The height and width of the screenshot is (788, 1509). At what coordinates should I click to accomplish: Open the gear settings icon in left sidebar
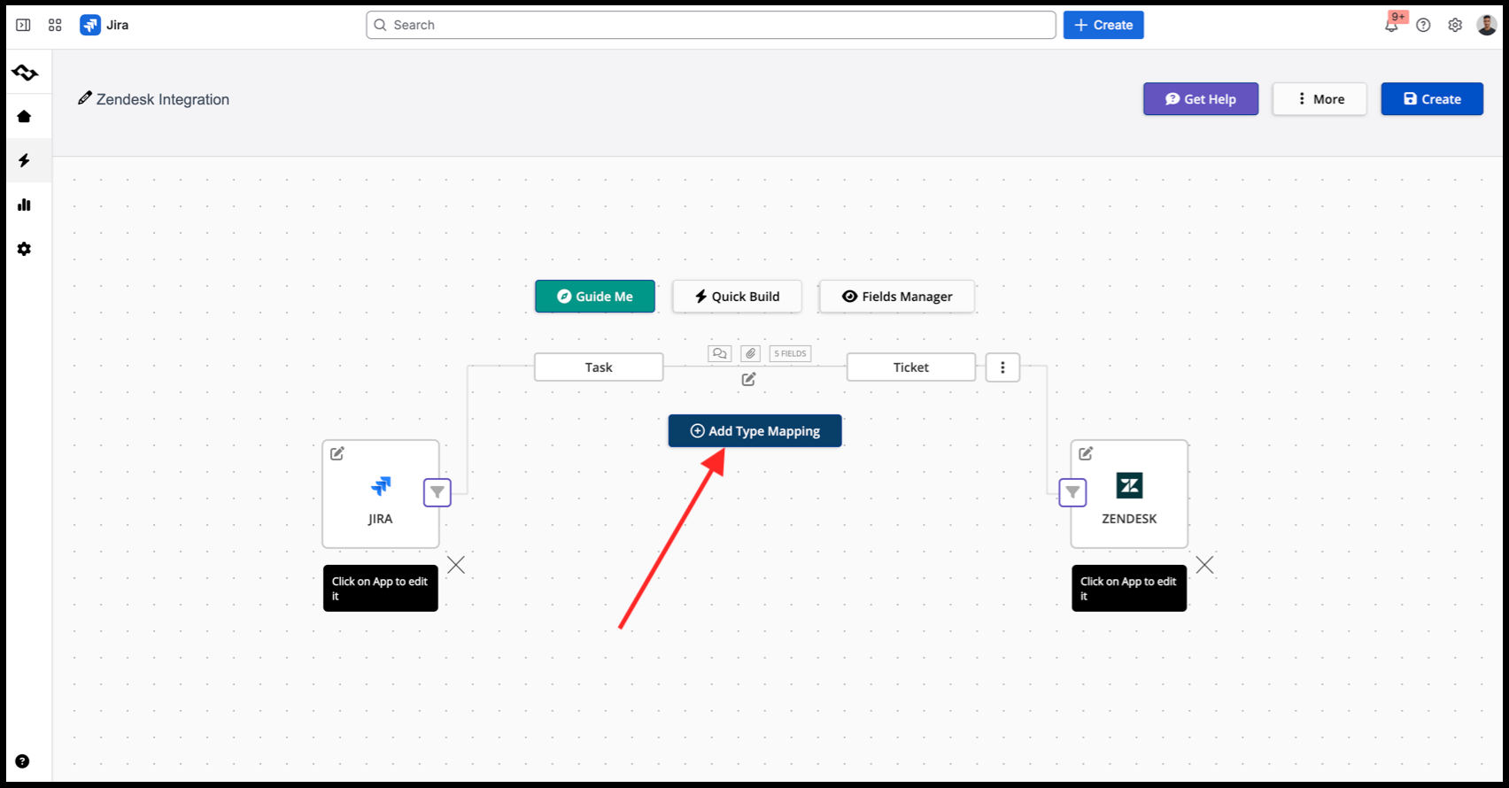(x=24, y=249)
